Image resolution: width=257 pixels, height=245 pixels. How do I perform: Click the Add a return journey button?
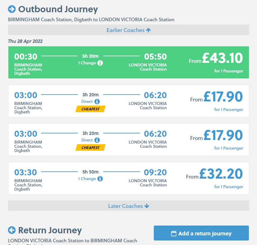[201, 233]
